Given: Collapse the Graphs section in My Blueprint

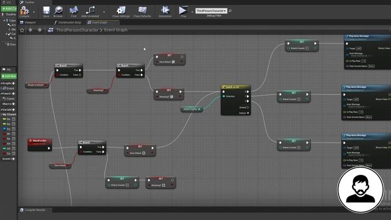Looking at the screenshot, I should point(1,83).
